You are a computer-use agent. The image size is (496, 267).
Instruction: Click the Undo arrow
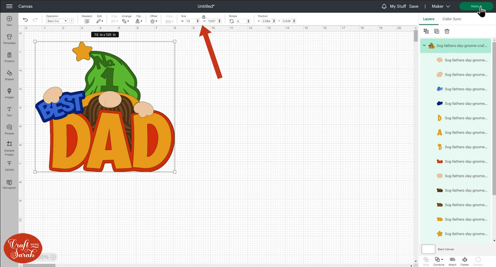25,20
